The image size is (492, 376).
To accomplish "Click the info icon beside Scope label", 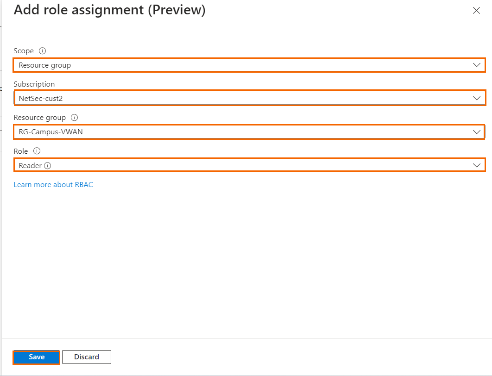I will pyautogui.click(x=43, y=51).
